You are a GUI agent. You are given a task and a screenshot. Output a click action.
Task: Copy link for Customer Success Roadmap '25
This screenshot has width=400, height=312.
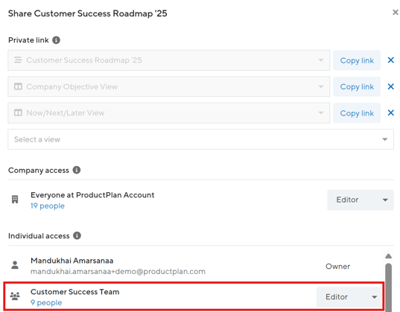click(x=357, y=60)
